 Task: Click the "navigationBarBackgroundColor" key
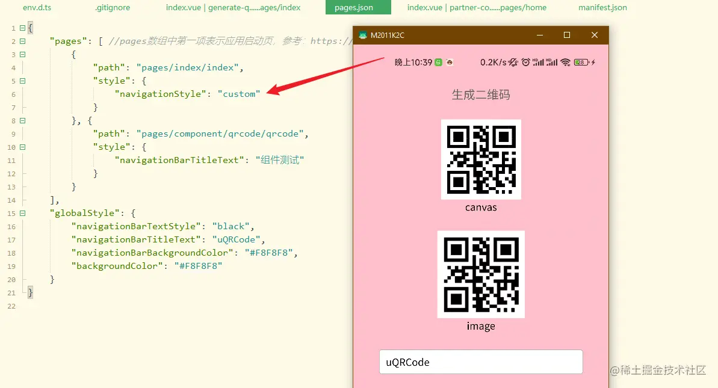coord(152,253)
